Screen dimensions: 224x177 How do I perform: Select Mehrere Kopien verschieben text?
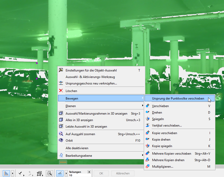172,154
